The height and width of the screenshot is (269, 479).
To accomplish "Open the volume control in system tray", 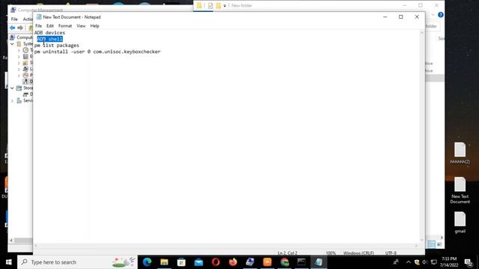I will [424, 262].
